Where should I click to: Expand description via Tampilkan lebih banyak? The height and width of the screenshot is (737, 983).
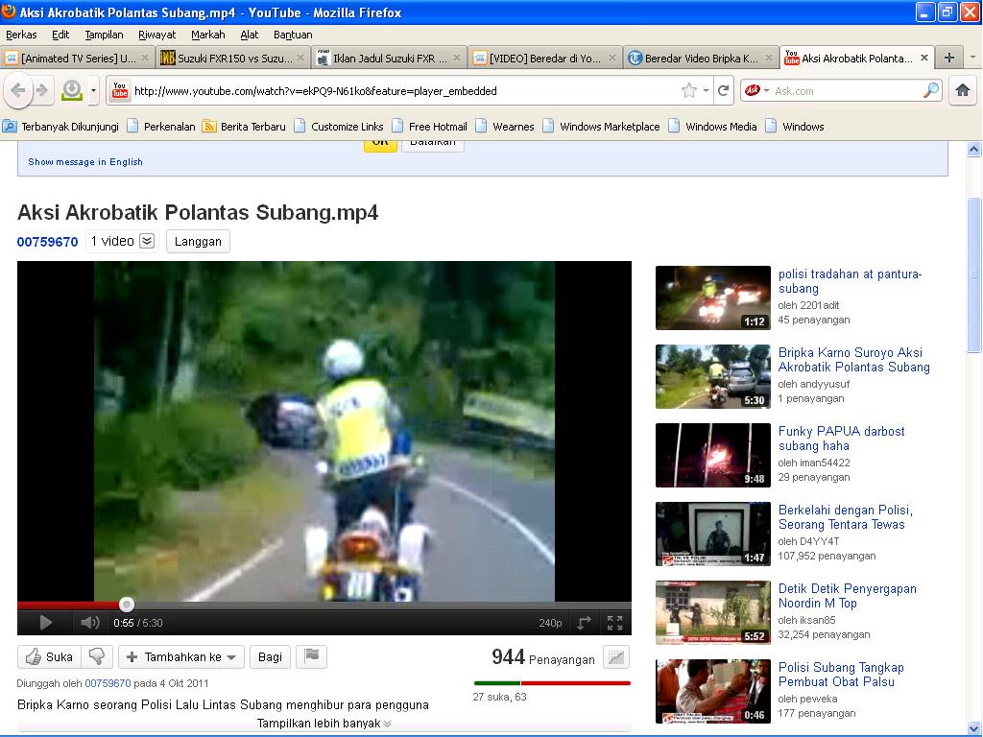[324, 724]
